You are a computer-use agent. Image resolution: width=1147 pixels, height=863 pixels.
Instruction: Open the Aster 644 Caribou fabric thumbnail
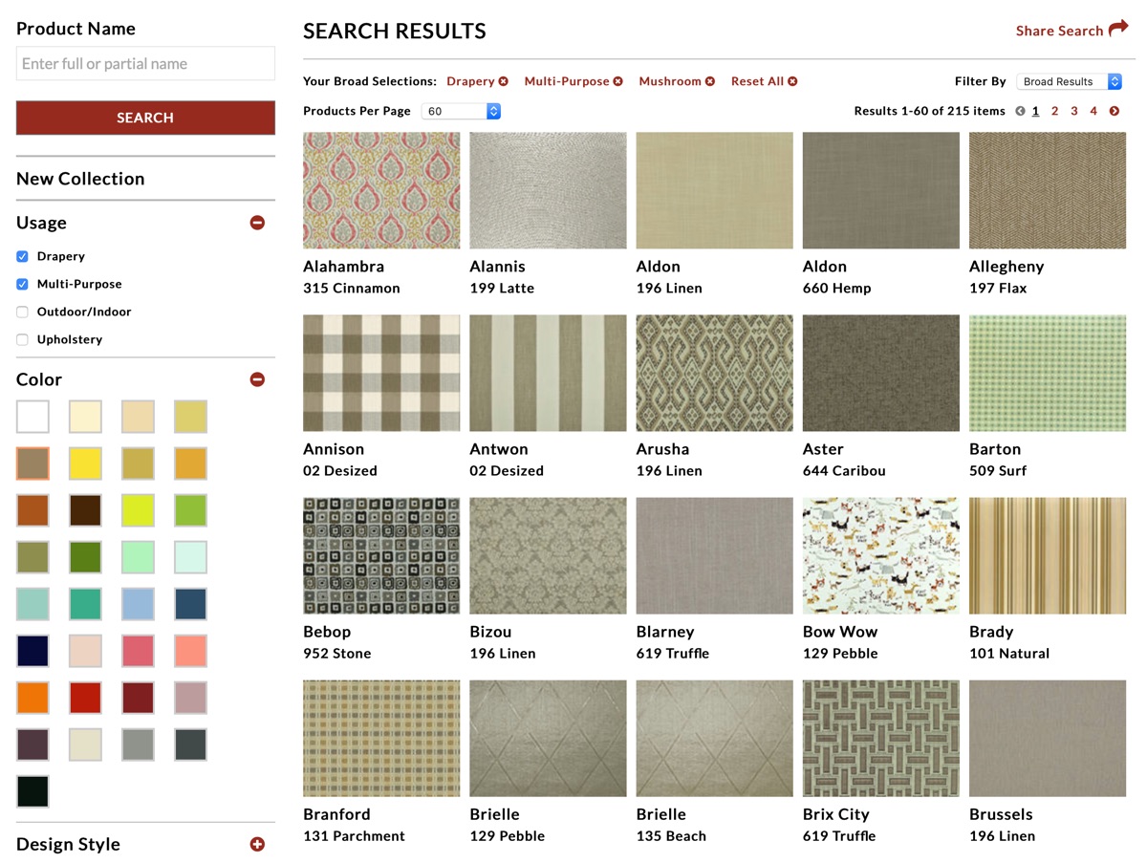tap(881, 374)
